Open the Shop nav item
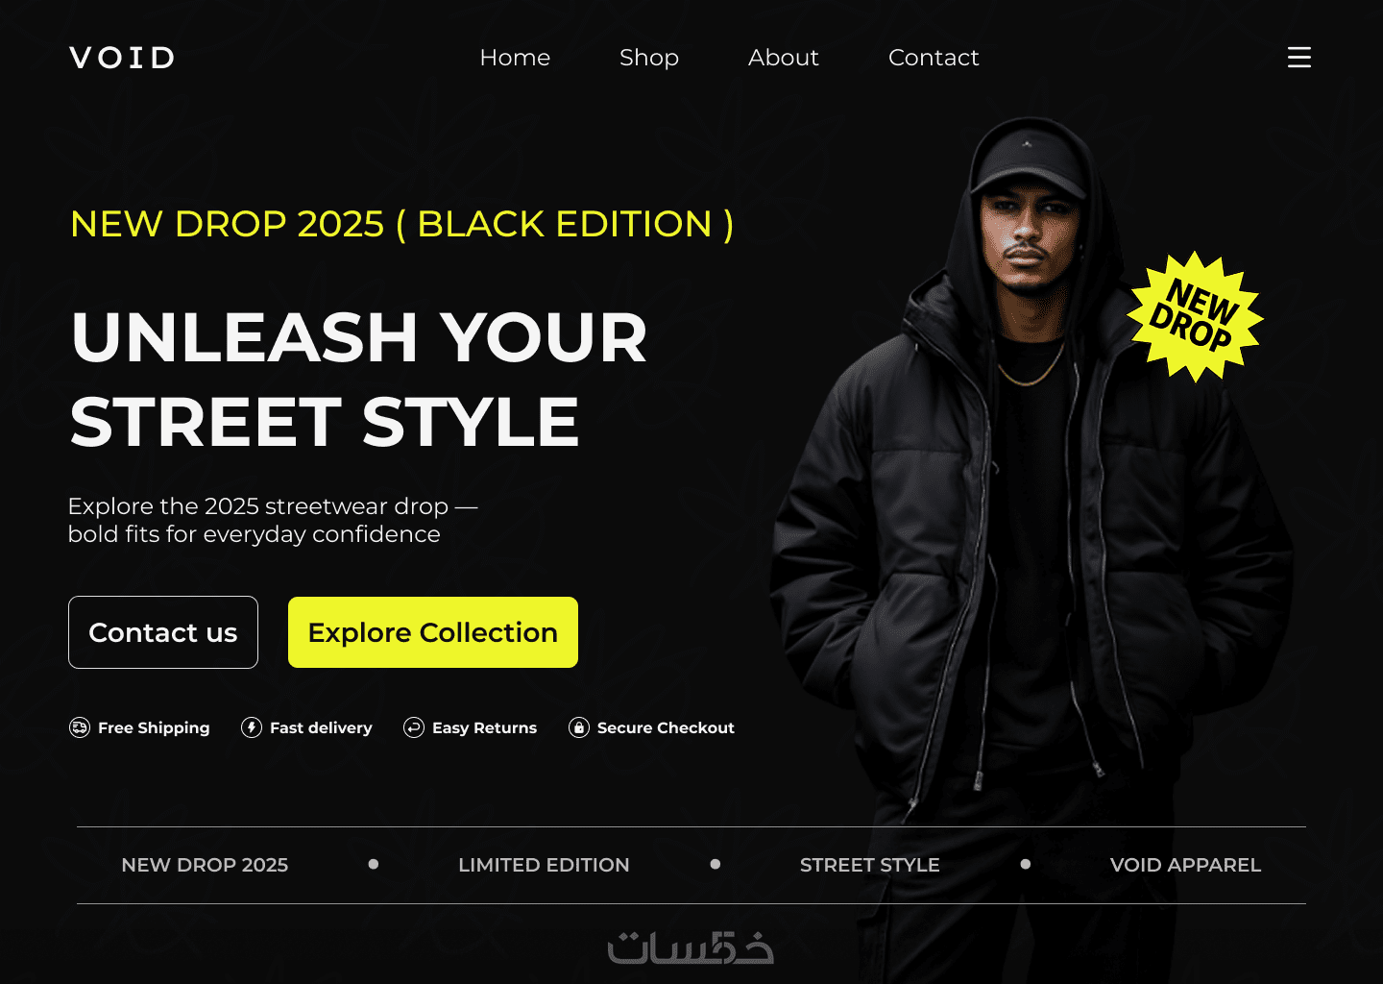The image size is (1383, 984). coord(649,58)
